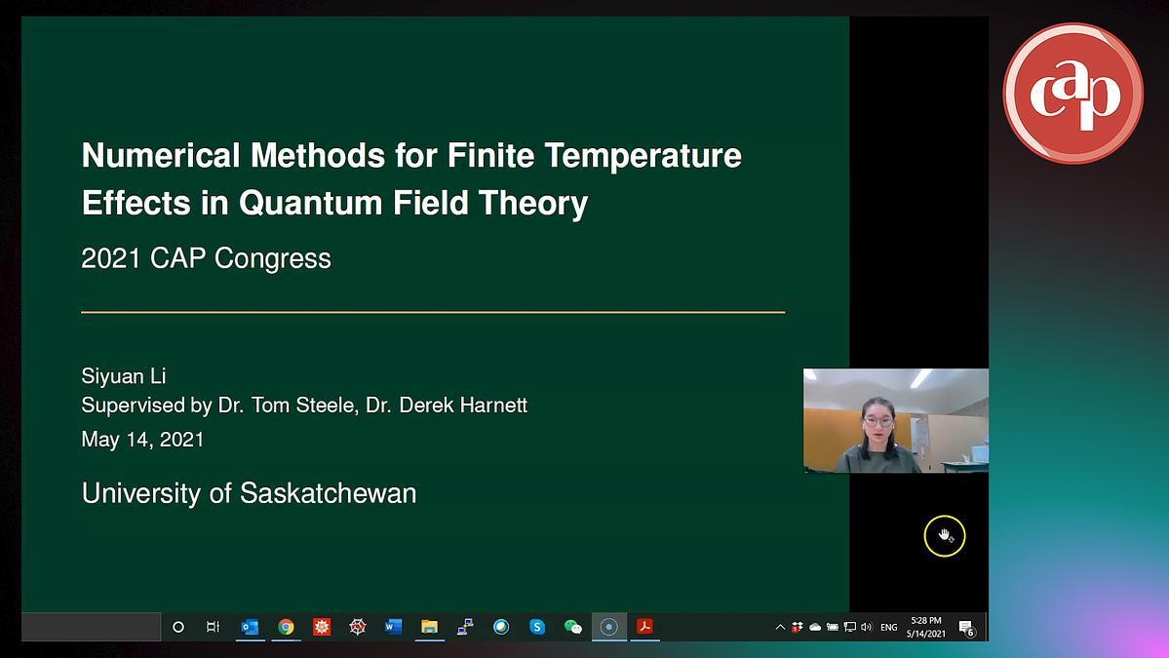The height and width of the screenshot is (658, 1169).
Task: Click show desktop sliver at taskbar end
Action: point(987,627)
